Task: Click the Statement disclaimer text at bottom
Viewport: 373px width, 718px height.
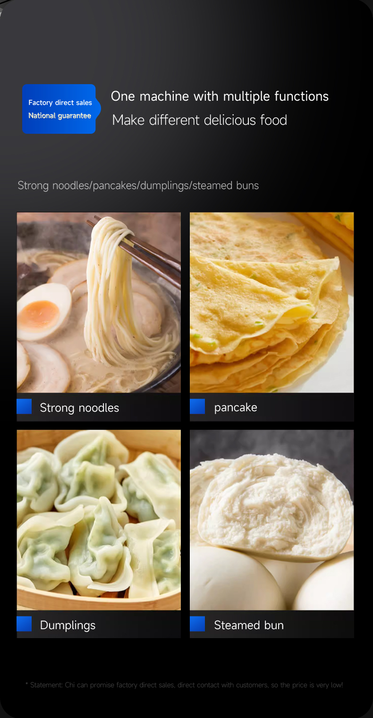Action: (x=184, y=685)
